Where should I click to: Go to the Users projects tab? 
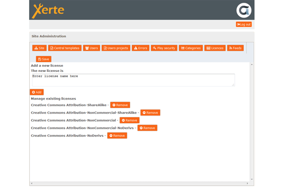(x=116, y=48)
